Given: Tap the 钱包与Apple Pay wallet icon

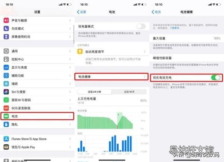Looking at the screenshot, I should click(6, 147).
